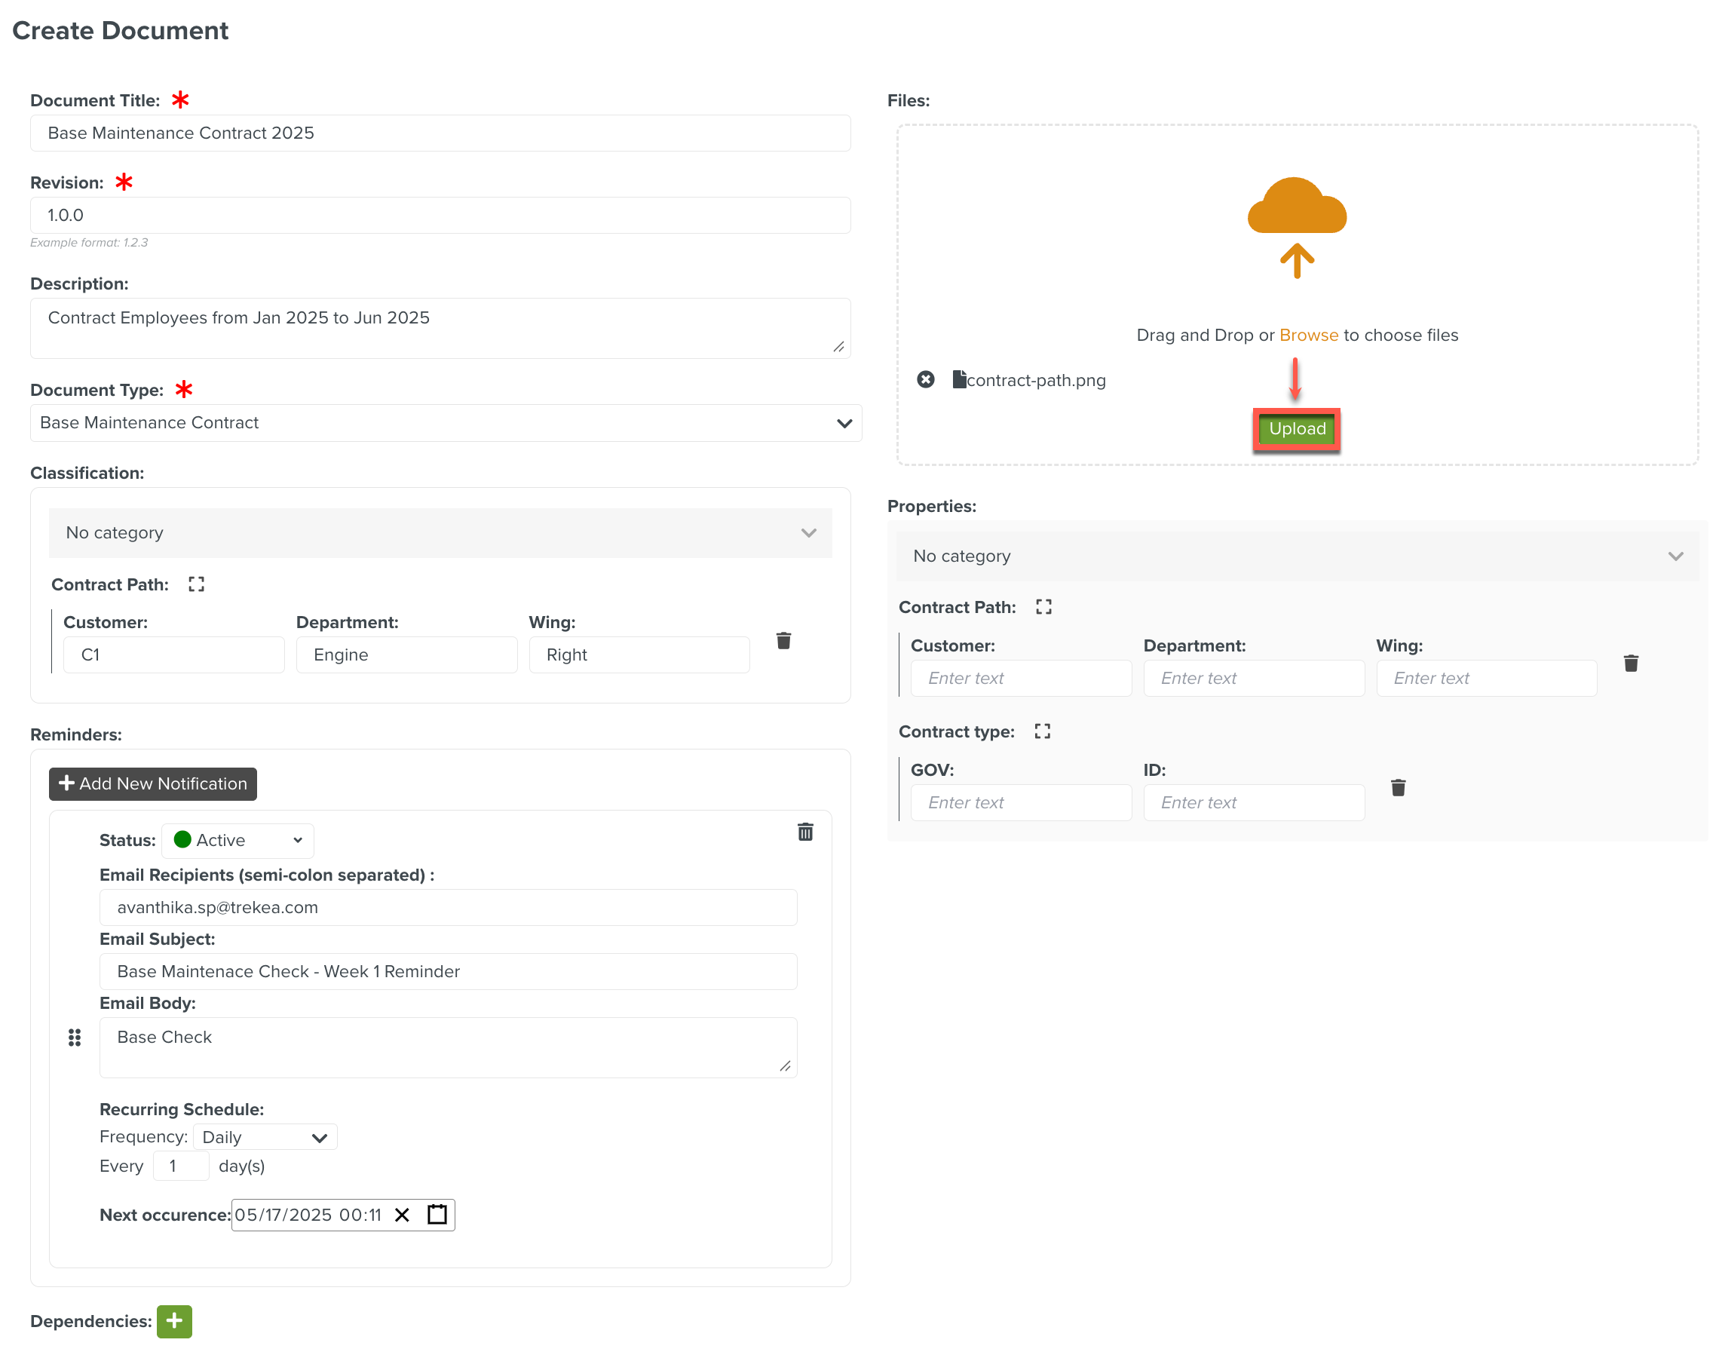Add a new dependency with plus button

(174, 1320)
